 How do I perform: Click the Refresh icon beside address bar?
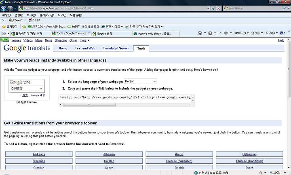click(213, 8)
